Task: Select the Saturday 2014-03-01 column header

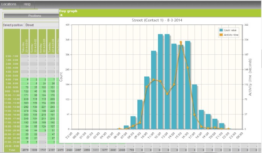Action: [25, 42]
